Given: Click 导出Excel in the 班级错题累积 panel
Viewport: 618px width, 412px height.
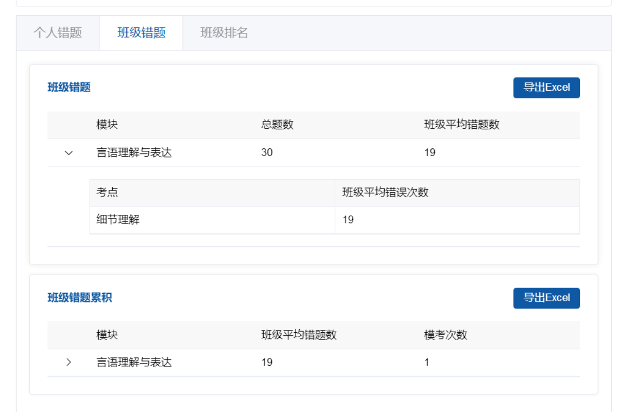Looking at the screenshot, I should pos(546,298).
